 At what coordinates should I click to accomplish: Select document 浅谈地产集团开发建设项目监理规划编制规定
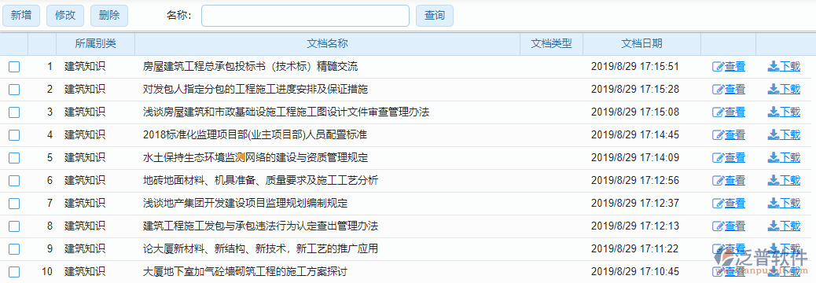click(245, 204)
